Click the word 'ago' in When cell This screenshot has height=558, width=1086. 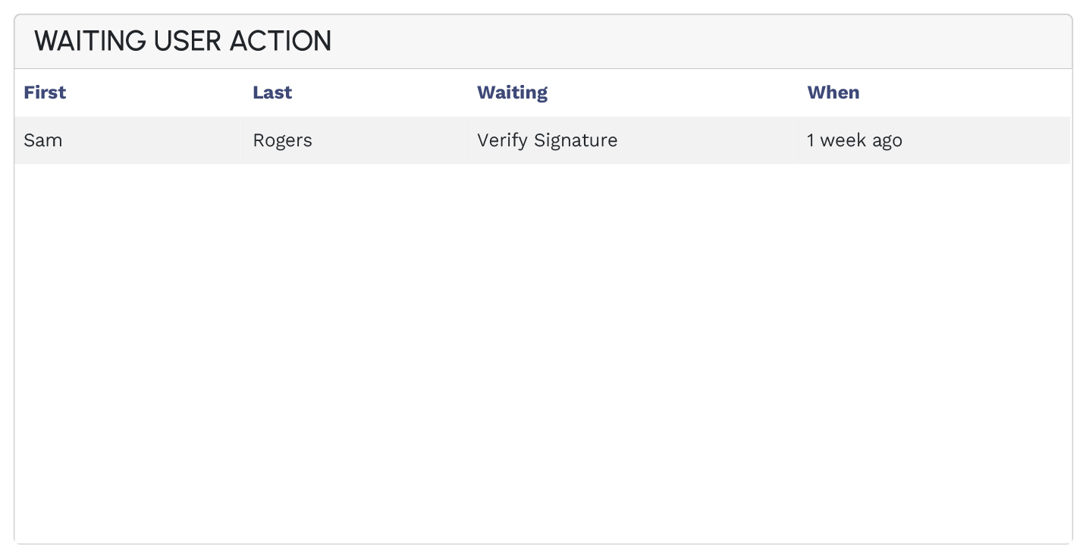pyautogui.click(x=885, y=140)
